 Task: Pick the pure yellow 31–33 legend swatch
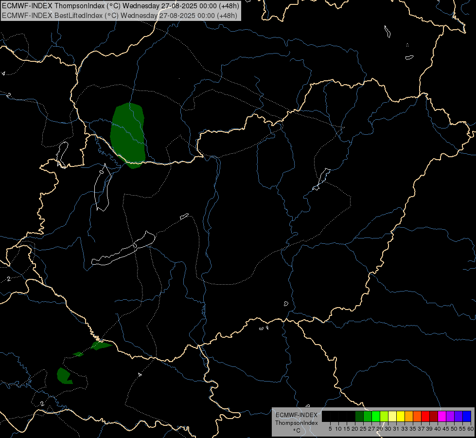(x=401, y=416)
